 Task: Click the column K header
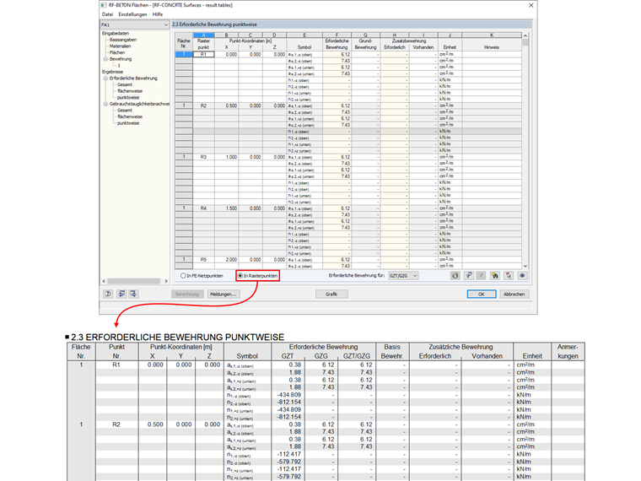coord(492,35)
